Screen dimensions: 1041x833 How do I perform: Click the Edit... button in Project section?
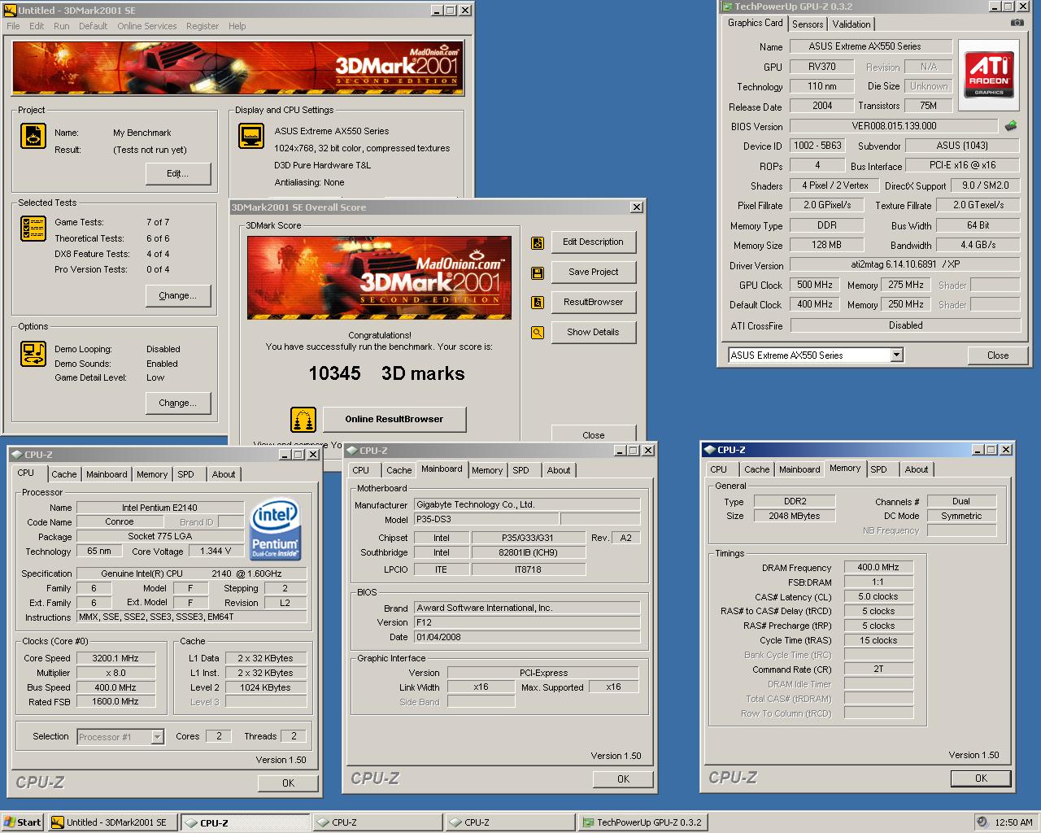[x=178, y=174]
